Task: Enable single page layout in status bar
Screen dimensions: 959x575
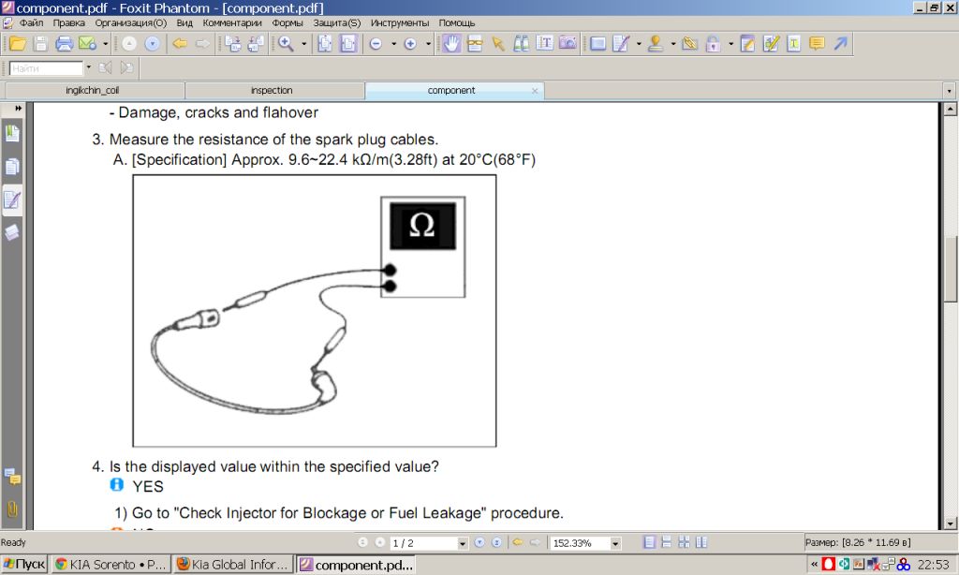Action: [x=649, y=542]
